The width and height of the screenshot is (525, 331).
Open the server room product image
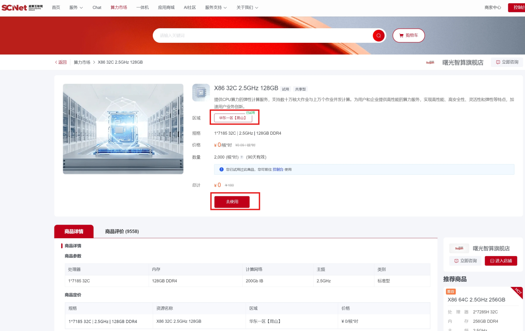point(123,129)
